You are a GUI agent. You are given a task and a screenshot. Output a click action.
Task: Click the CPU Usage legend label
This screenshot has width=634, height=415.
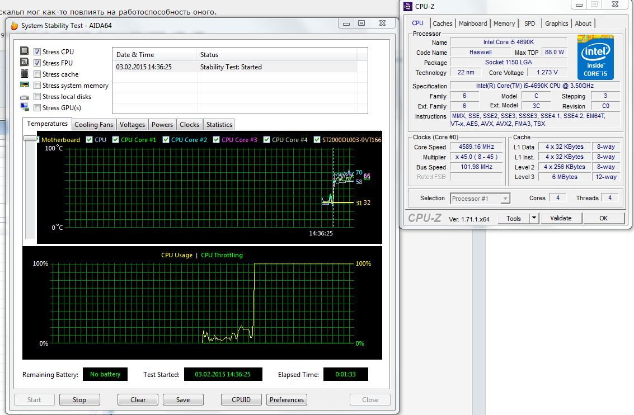pos(177,255)
